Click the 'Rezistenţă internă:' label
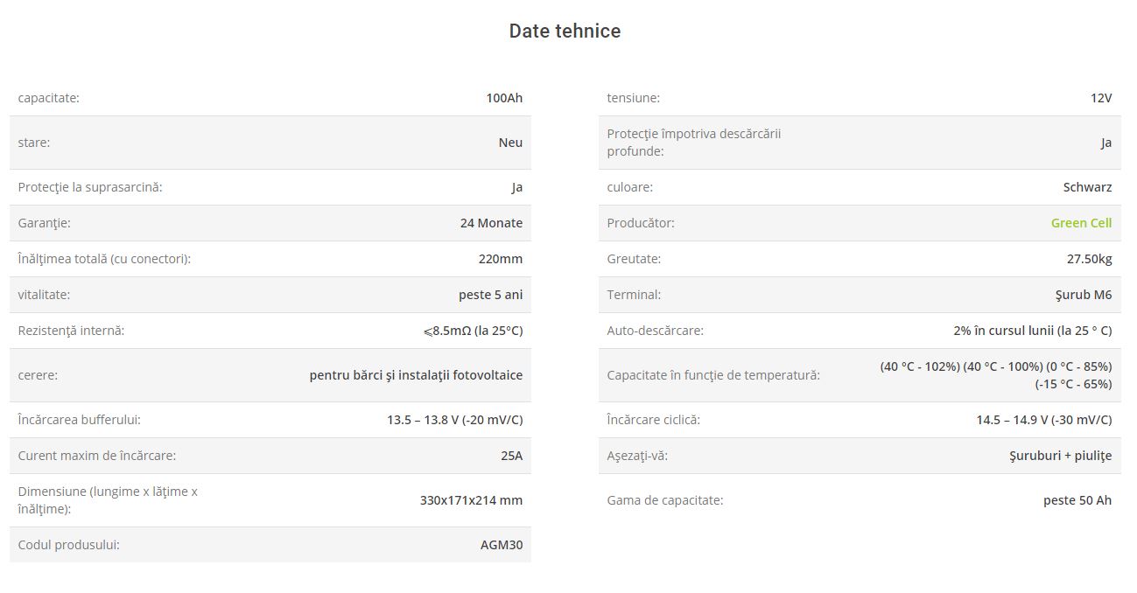Viewport: 1137px width, 593px height. 71,331
